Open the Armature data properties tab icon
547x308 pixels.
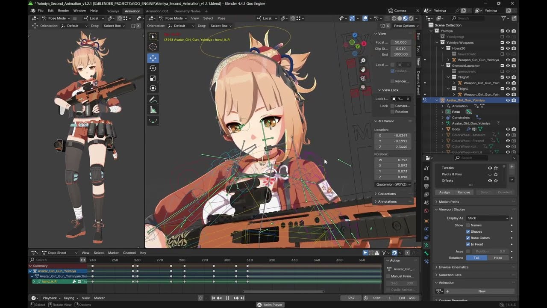426,245
